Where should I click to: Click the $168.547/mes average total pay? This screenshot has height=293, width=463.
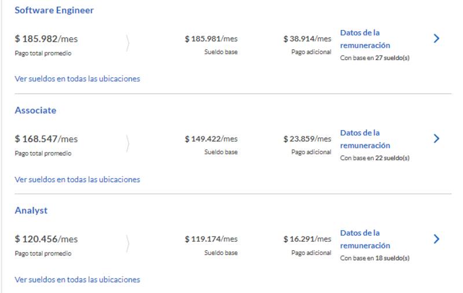pyautogui.click(x=46, y=139)
